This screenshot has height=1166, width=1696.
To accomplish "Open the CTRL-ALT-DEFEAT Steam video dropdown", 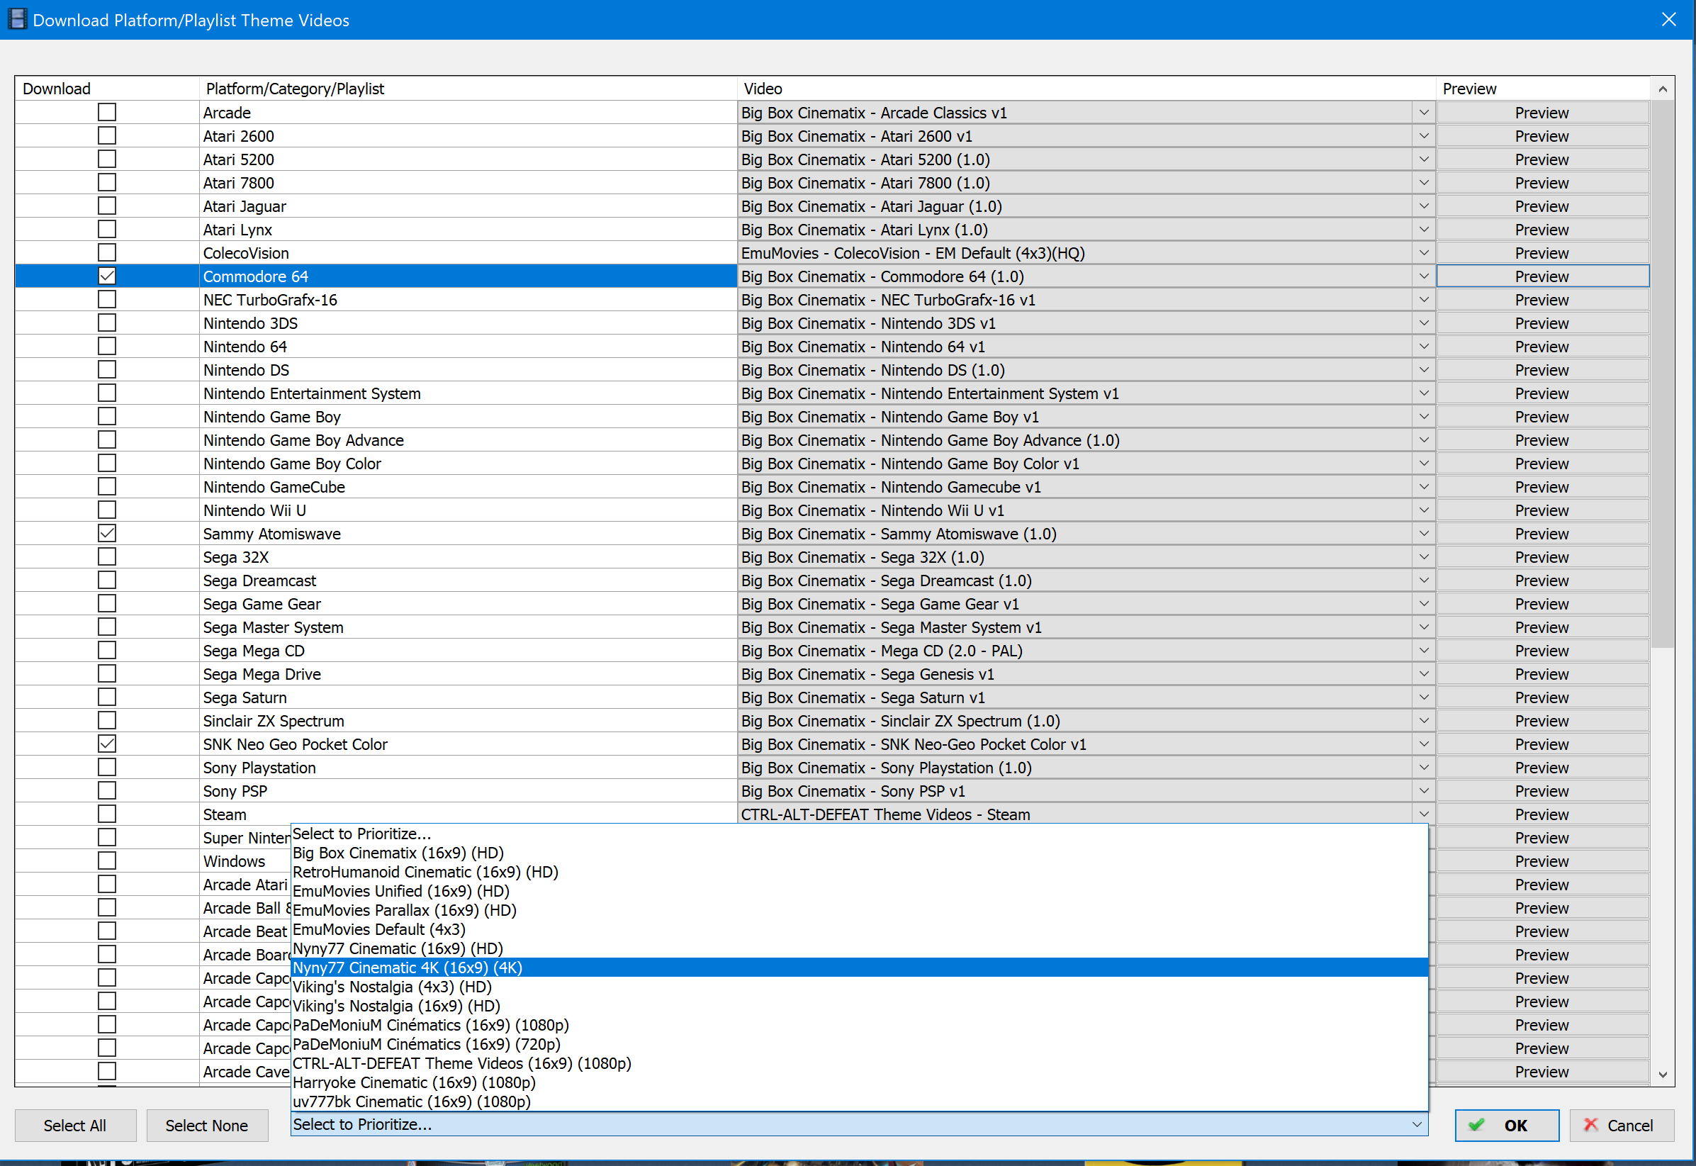I will click(x=1424, y=814).
